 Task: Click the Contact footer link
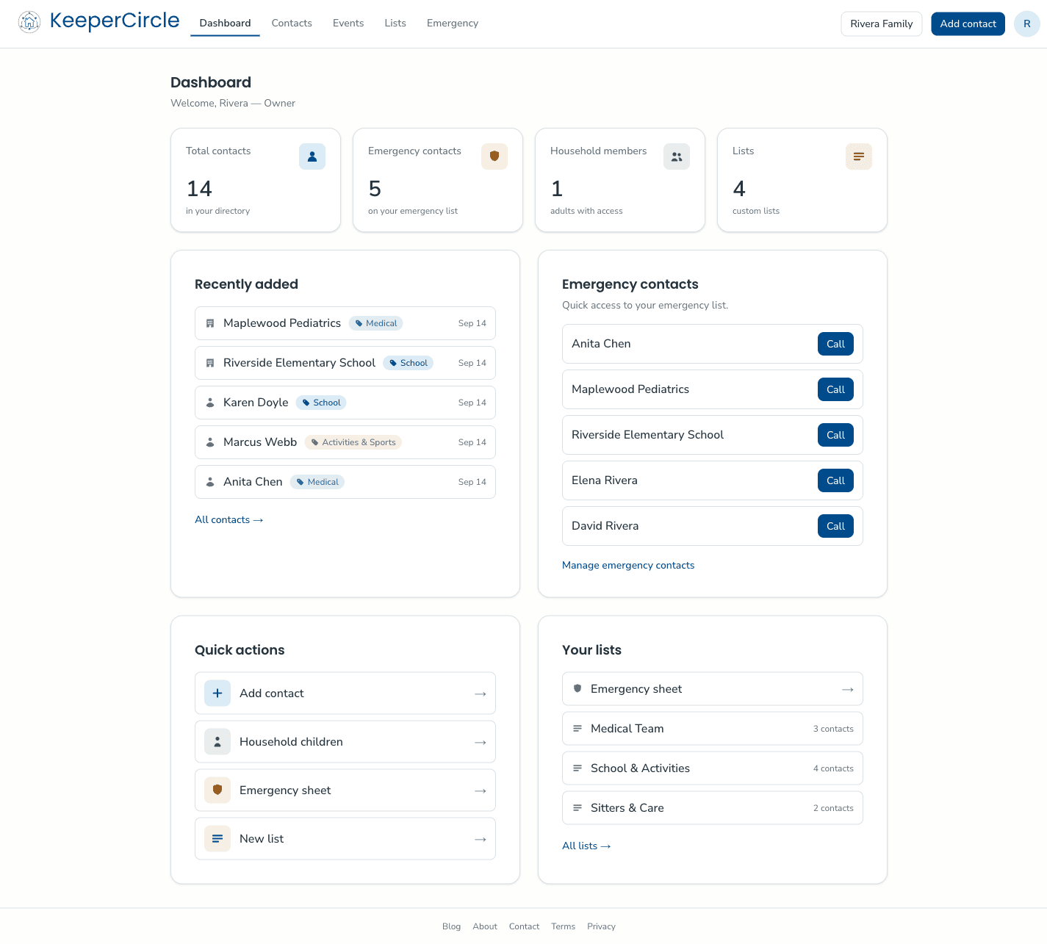(525, 926)
